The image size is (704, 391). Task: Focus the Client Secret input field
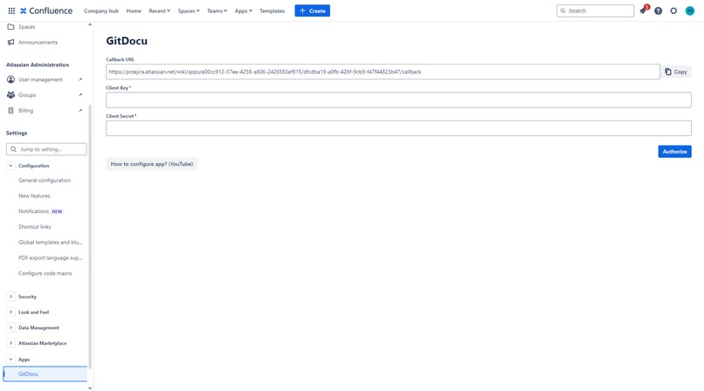pyautogui.click(x=398, y=128)
